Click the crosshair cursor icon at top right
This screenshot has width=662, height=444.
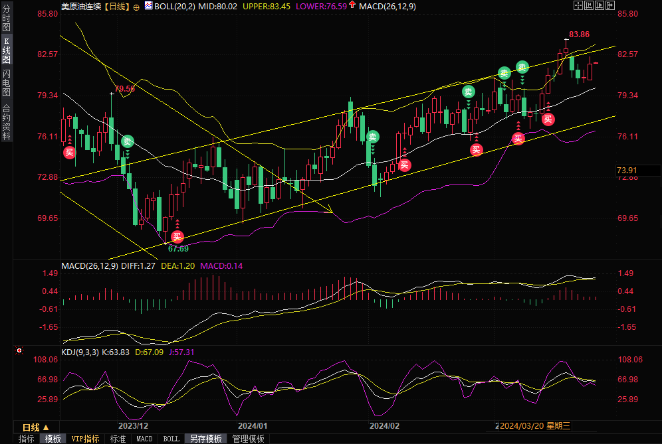578,5
